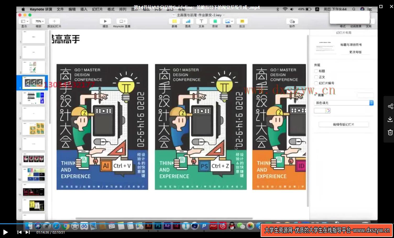Screen dimensions: 394x238
Task: Open the color wheel picker under 颜色填充
Action: (327, 111)
